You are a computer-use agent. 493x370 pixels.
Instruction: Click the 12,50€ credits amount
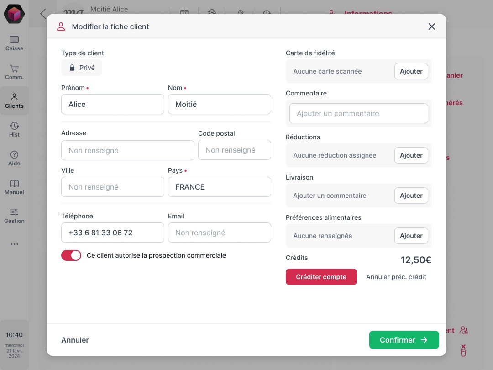point(416,260)
